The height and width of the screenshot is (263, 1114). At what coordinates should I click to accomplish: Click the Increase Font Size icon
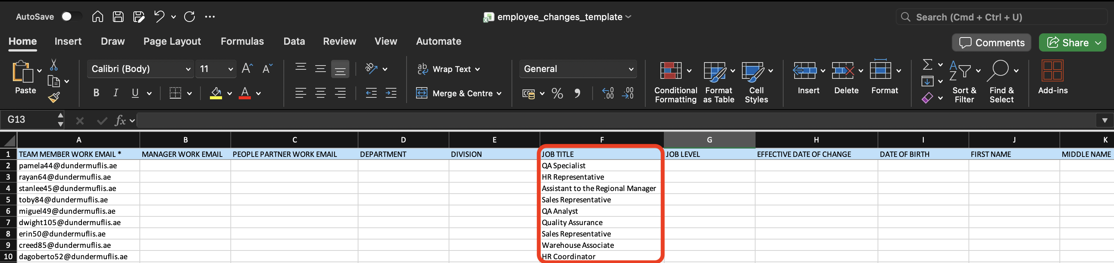point(247,68)
